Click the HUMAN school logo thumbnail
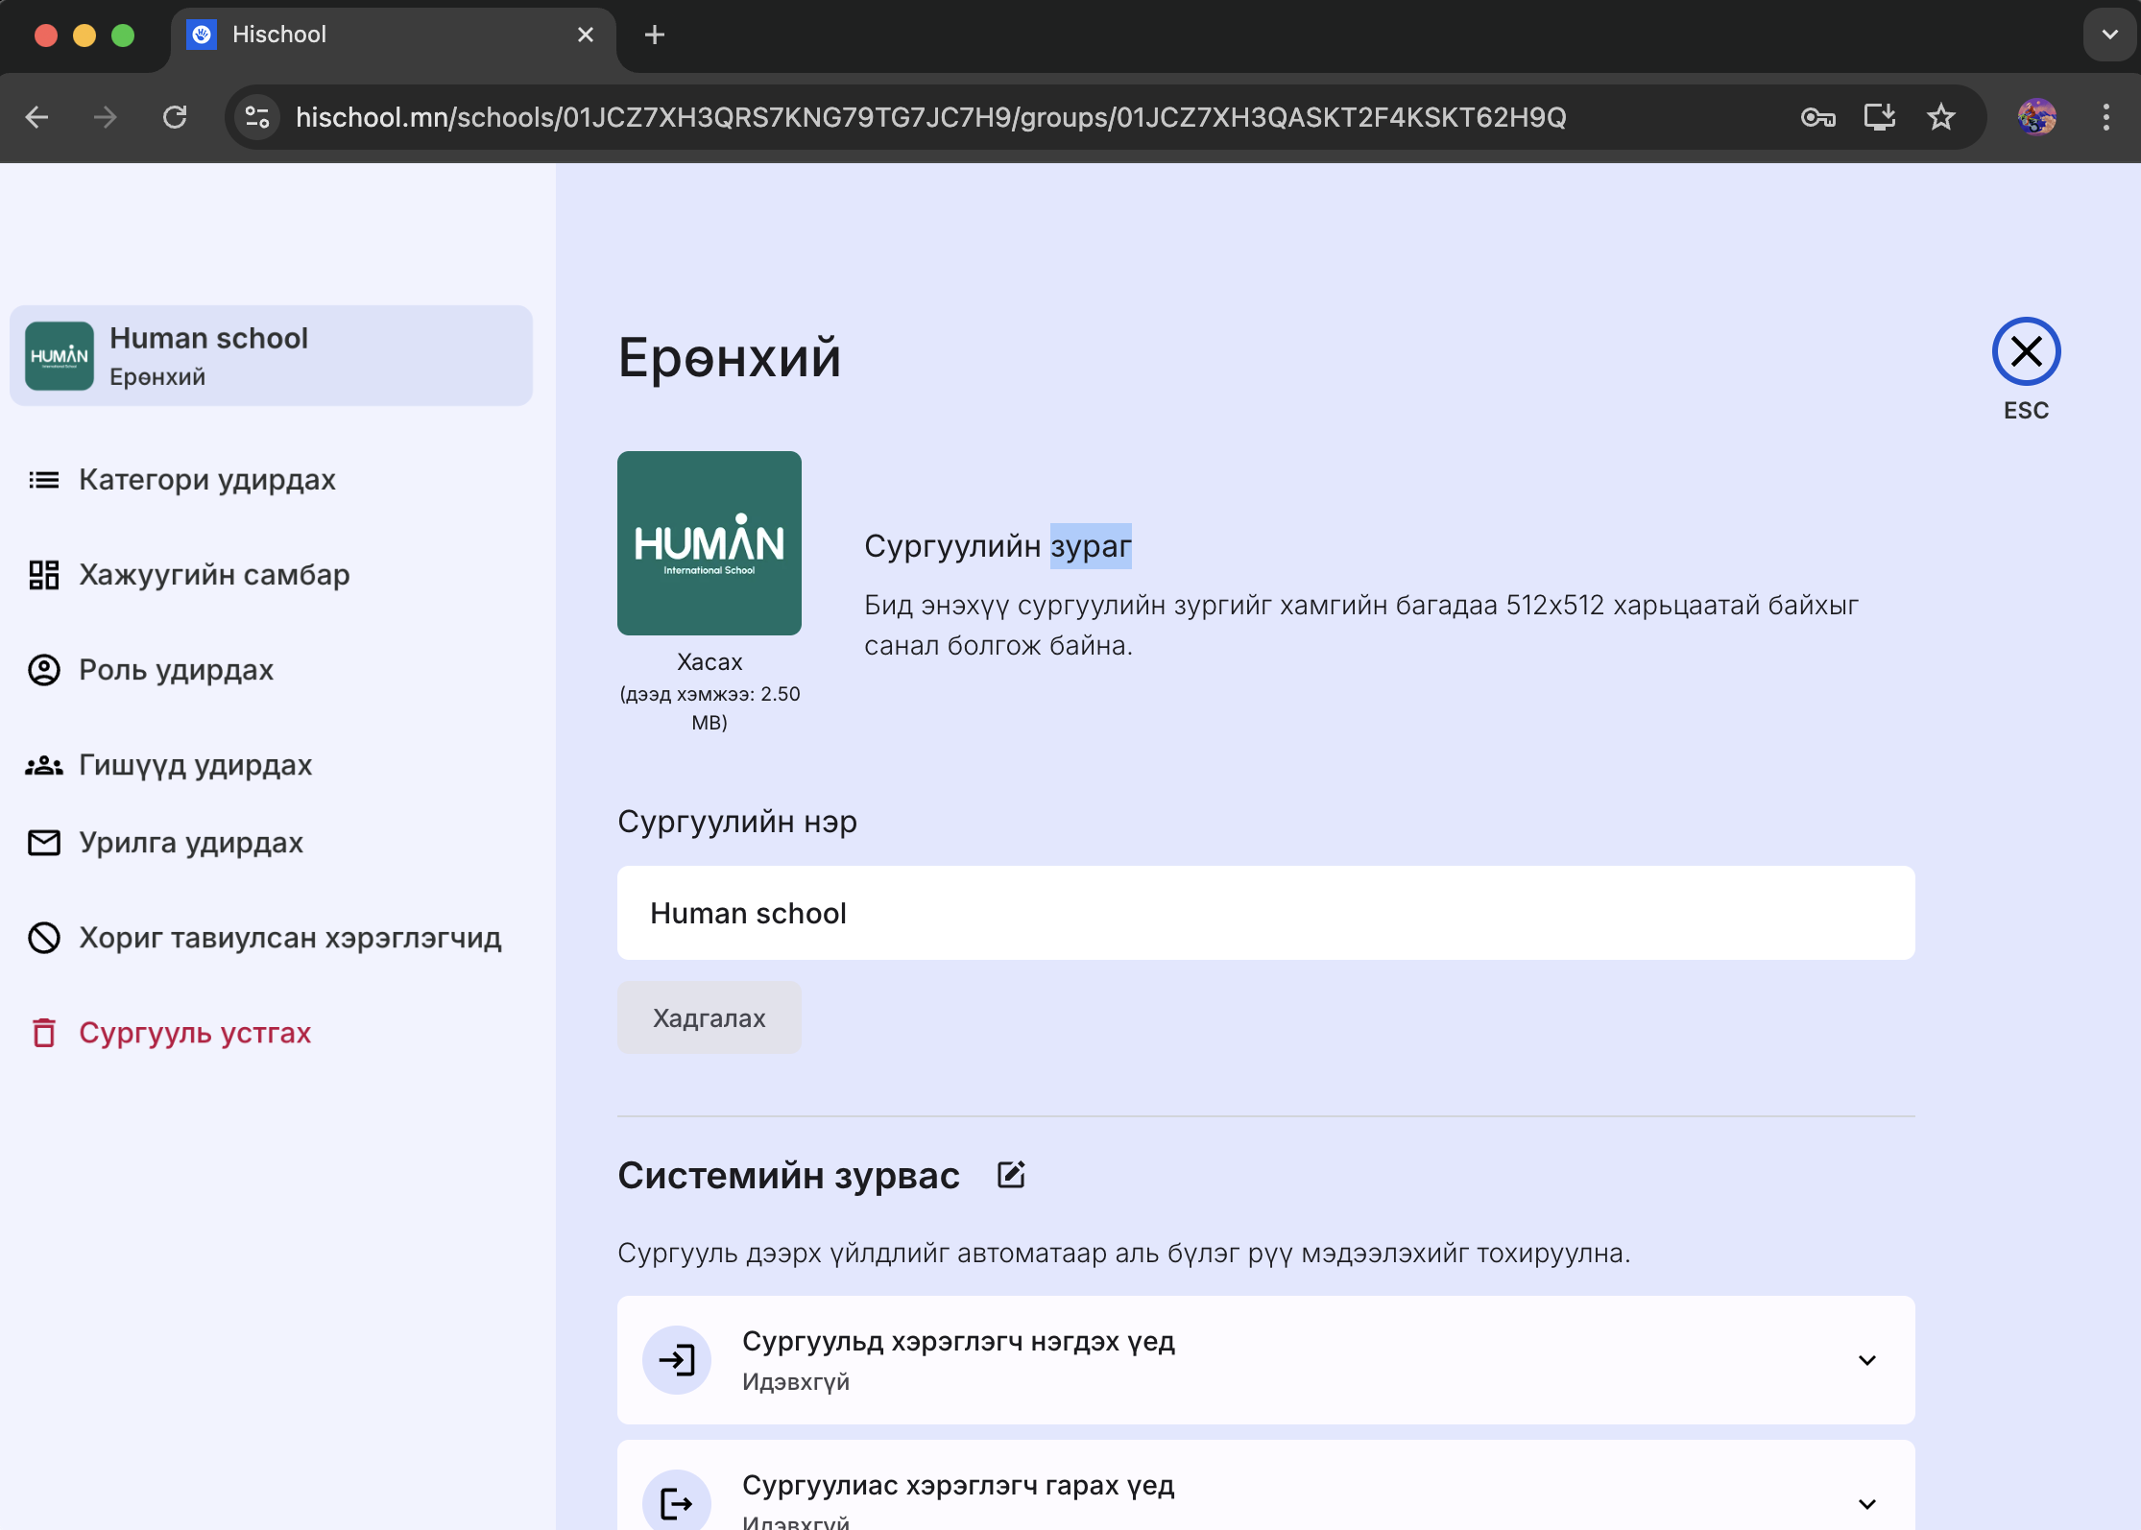The height and width of the screenshot is (1530, 2141). click(x=709, y=543)
